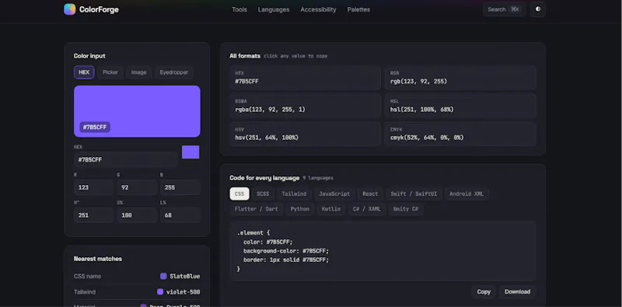This screenshot has width=622, height=307.
Task: Copy the rgba(123, 92, 255, 1) value
Action: coord(305,106)
